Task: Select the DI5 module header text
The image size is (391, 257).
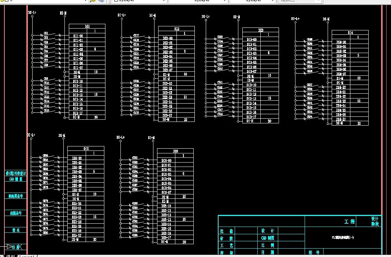Action: point(86,149)
